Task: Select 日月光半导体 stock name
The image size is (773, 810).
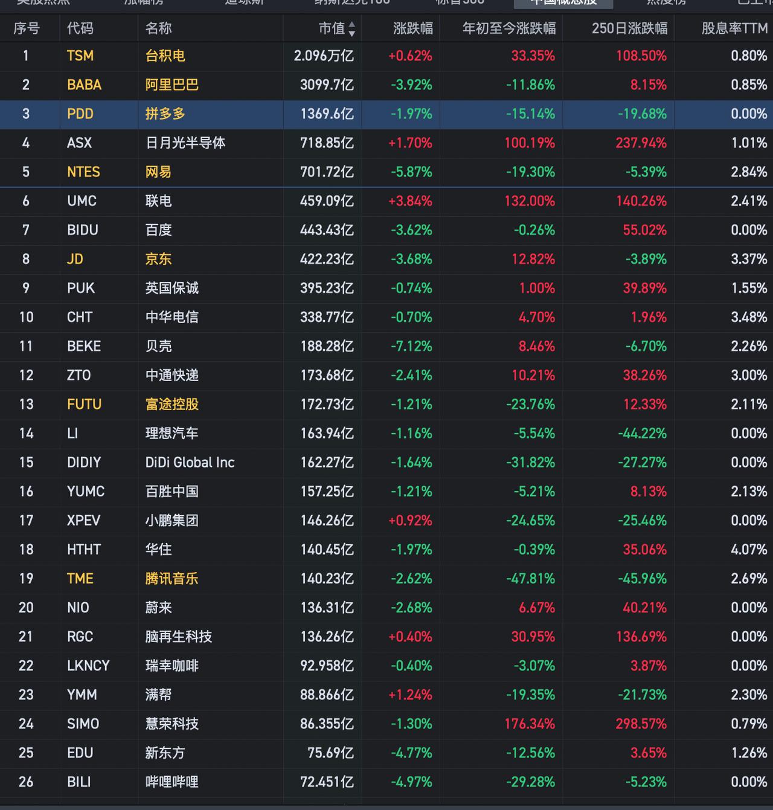Action: pos(185,143)
